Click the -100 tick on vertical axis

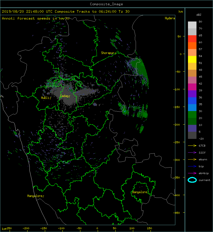(176, 89)
